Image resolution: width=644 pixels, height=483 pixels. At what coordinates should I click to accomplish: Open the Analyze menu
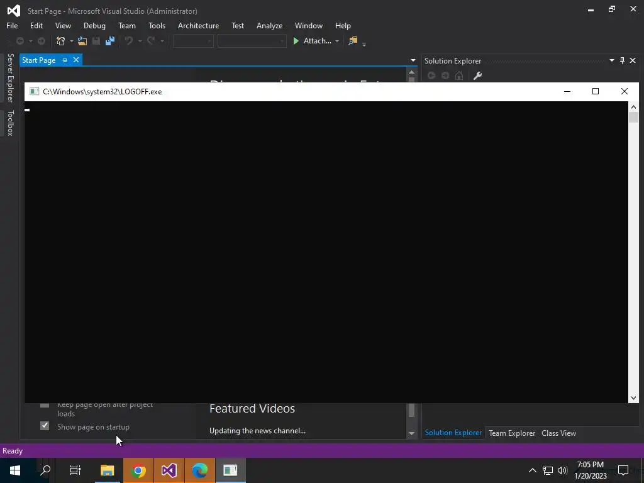[x=269, y=25]
